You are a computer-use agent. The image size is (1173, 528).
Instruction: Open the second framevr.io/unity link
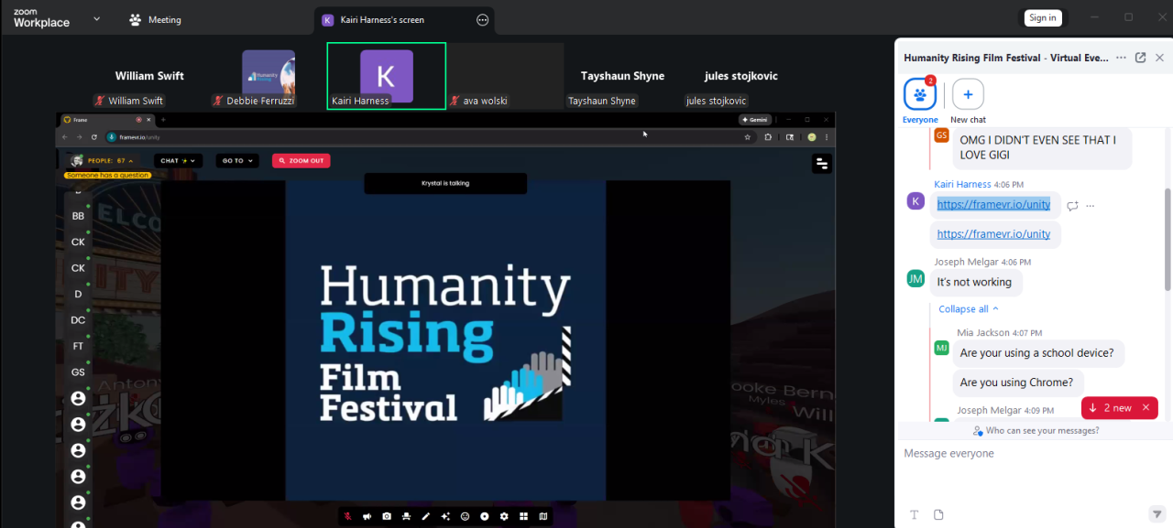993,234
